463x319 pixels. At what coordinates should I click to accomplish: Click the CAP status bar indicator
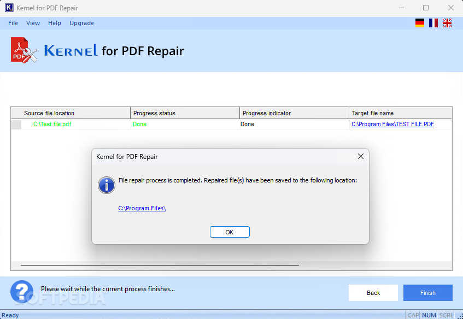pyautogui.click(x=413, y=315)
